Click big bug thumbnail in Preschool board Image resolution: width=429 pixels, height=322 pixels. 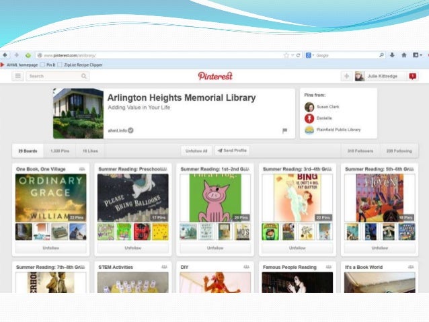142,232
